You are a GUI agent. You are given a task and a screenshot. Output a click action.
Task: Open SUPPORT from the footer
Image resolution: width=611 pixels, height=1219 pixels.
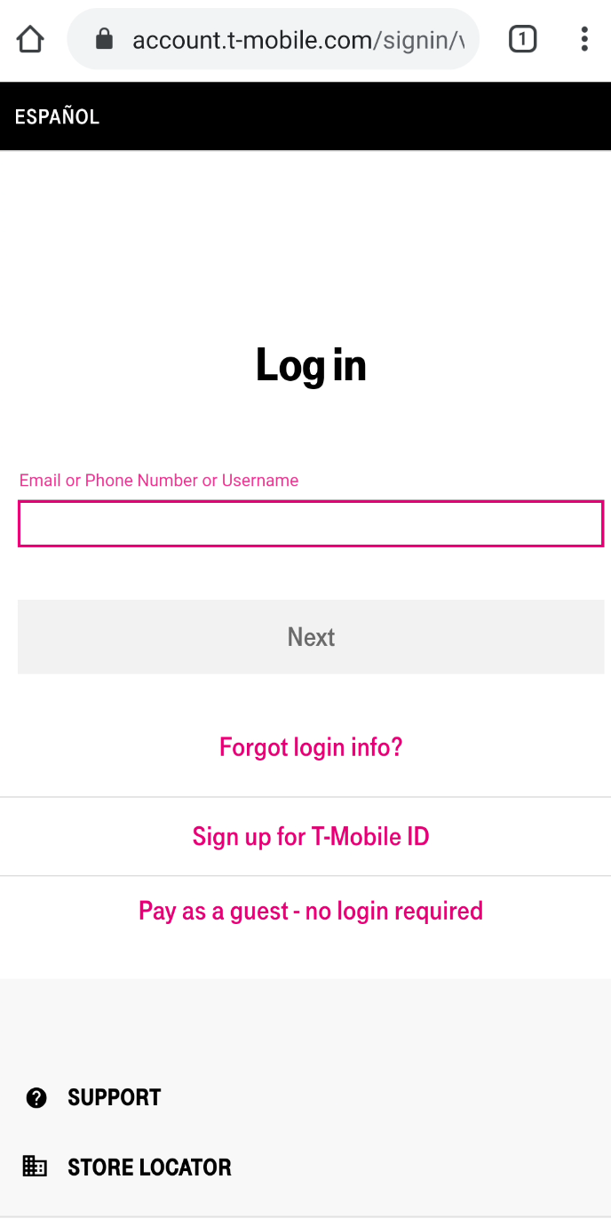click(x=114, y=1097)
